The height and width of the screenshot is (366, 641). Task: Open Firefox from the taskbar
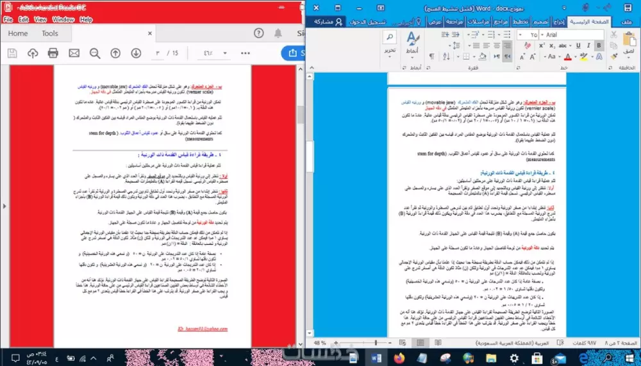(x=399, y=358)
